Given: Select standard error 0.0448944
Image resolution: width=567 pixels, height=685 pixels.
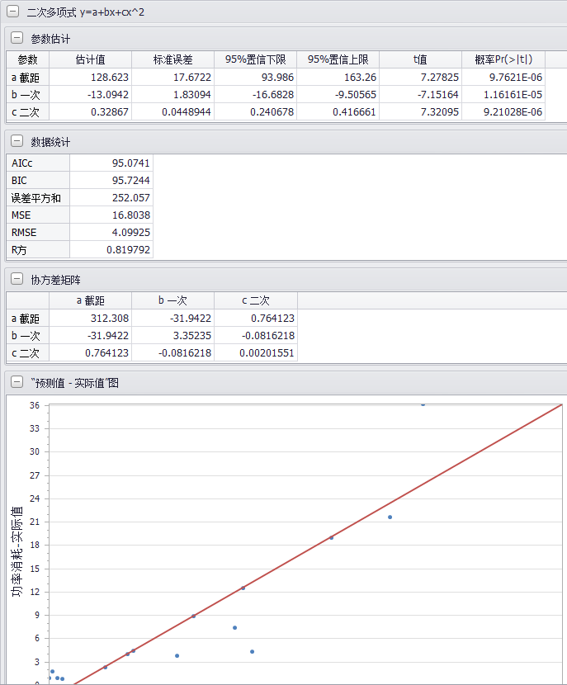Looking at the screenshot, I should (173, 112).
